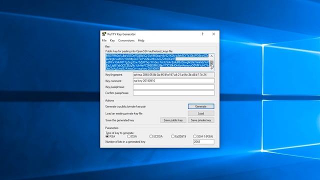Image resolution: width=320 pixels, height=180 pixels.
Task: Click the public key box scroll up arrow
Action: click(212, 56)
